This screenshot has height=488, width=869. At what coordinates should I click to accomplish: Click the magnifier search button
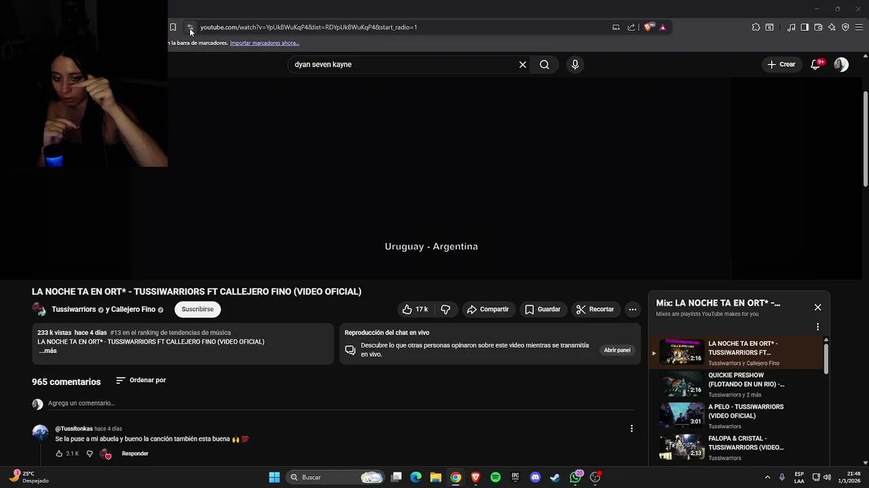[544, 64]
